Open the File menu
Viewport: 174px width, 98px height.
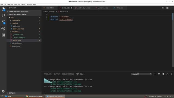2,5
